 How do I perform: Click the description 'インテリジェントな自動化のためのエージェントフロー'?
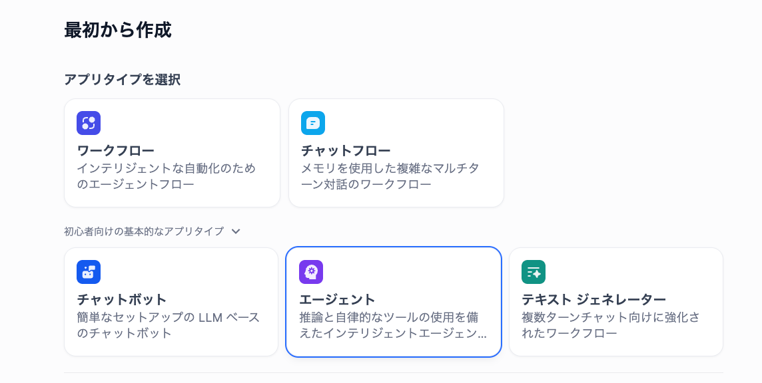pos(167,176)
